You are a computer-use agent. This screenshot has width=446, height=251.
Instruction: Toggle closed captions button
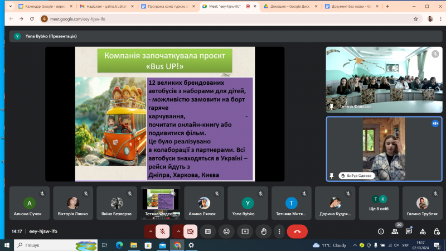(208, 231)
